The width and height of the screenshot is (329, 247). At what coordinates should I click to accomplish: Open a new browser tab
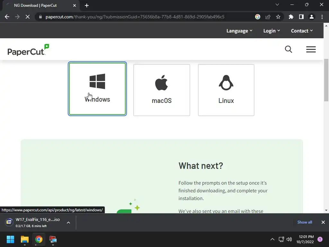pos(87,5)
